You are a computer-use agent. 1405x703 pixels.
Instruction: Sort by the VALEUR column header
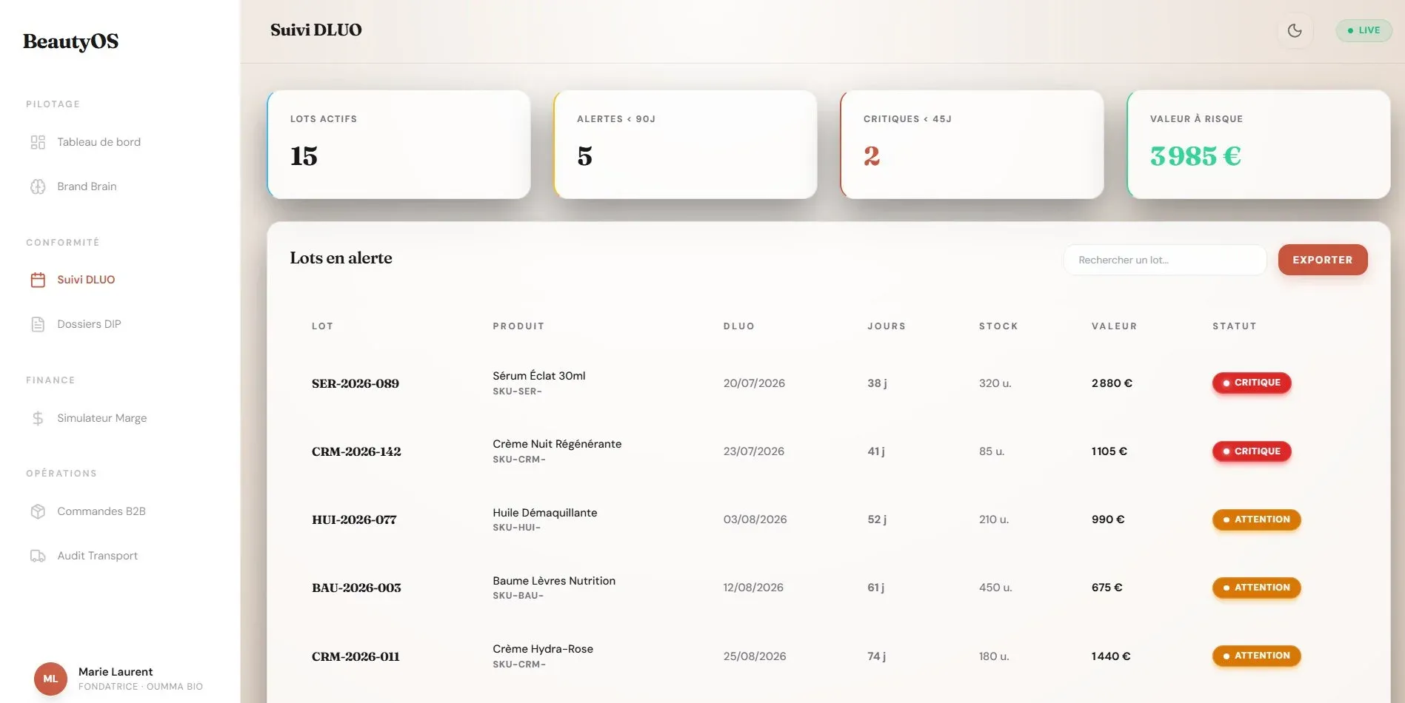[x=1114, y=326]
